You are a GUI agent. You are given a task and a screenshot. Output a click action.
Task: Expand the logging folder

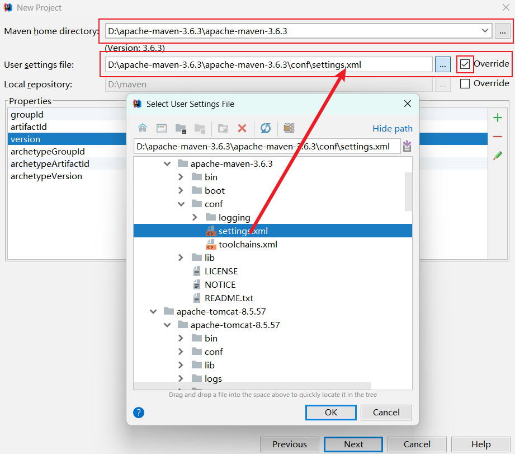point(195,217)
